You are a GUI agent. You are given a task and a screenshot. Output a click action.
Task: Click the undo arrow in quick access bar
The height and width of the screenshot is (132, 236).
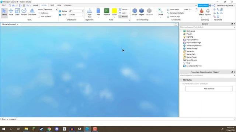[28, 5]
